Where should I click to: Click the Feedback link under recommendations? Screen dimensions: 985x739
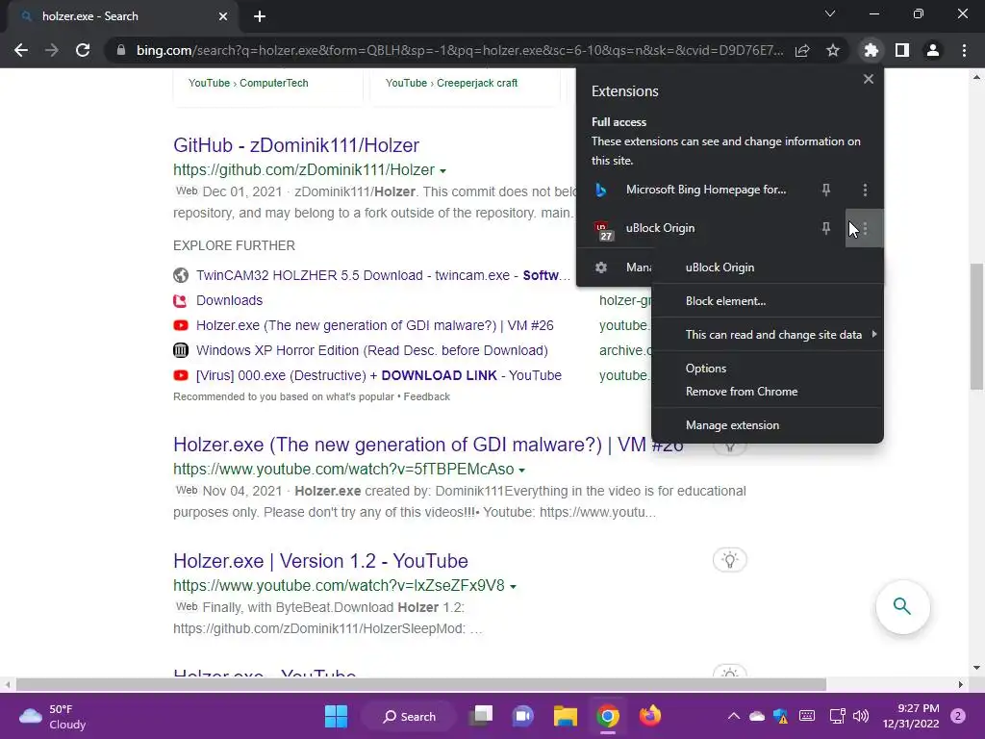pos(426,396)
